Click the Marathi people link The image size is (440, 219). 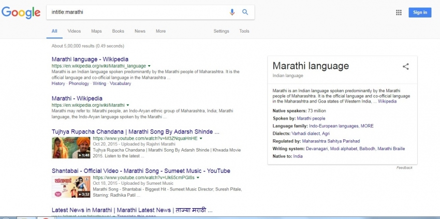click(311, 119)
